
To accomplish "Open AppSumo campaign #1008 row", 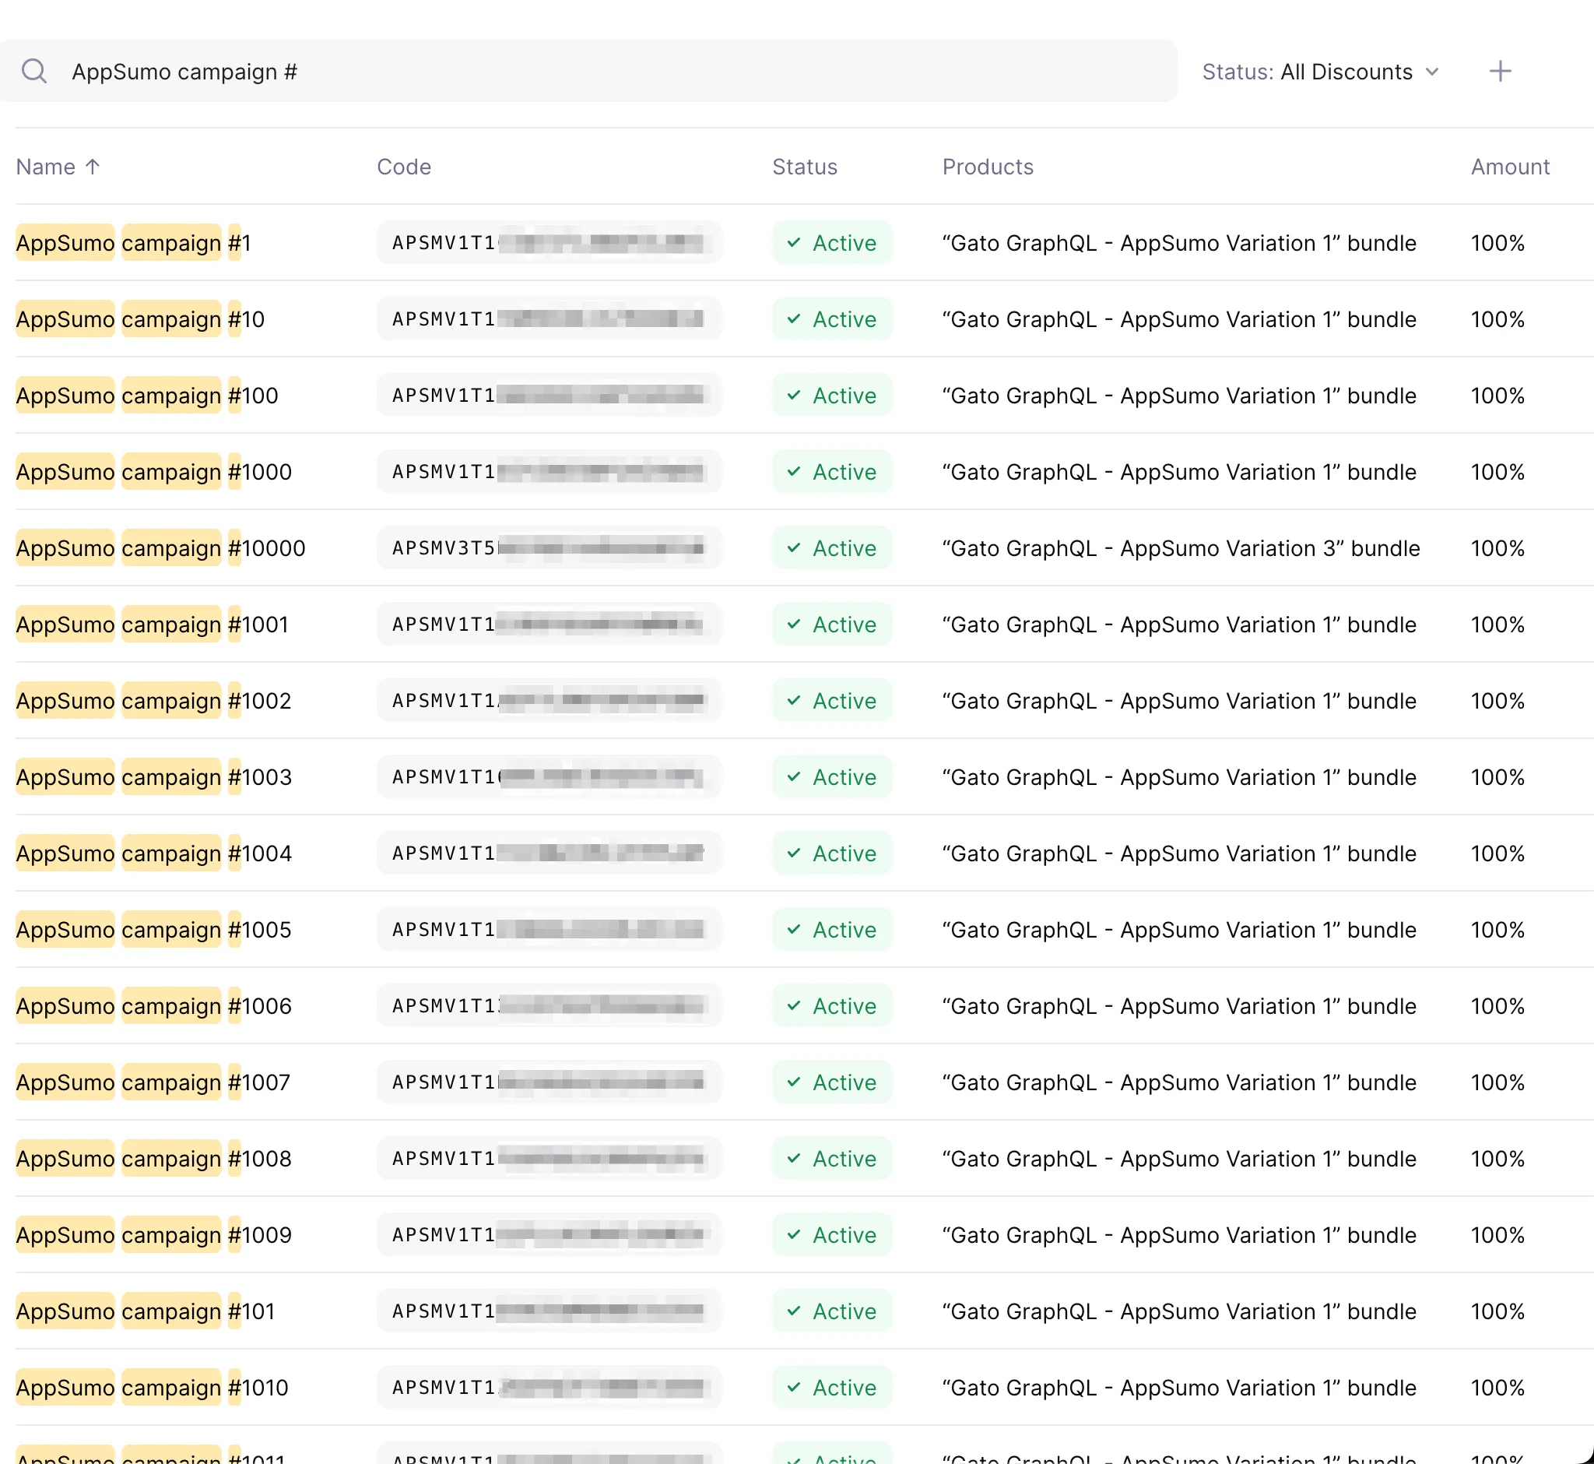I will point(805,1158).
